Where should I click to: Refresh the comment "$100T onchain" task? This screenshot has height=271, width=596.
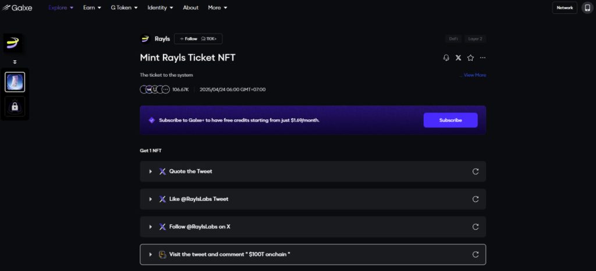click(476, 254)
